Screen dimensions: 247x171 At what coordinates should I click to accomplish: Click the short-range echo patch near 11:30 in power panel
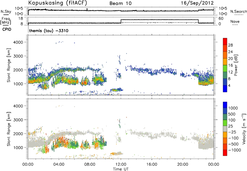(x=117, y=90)
